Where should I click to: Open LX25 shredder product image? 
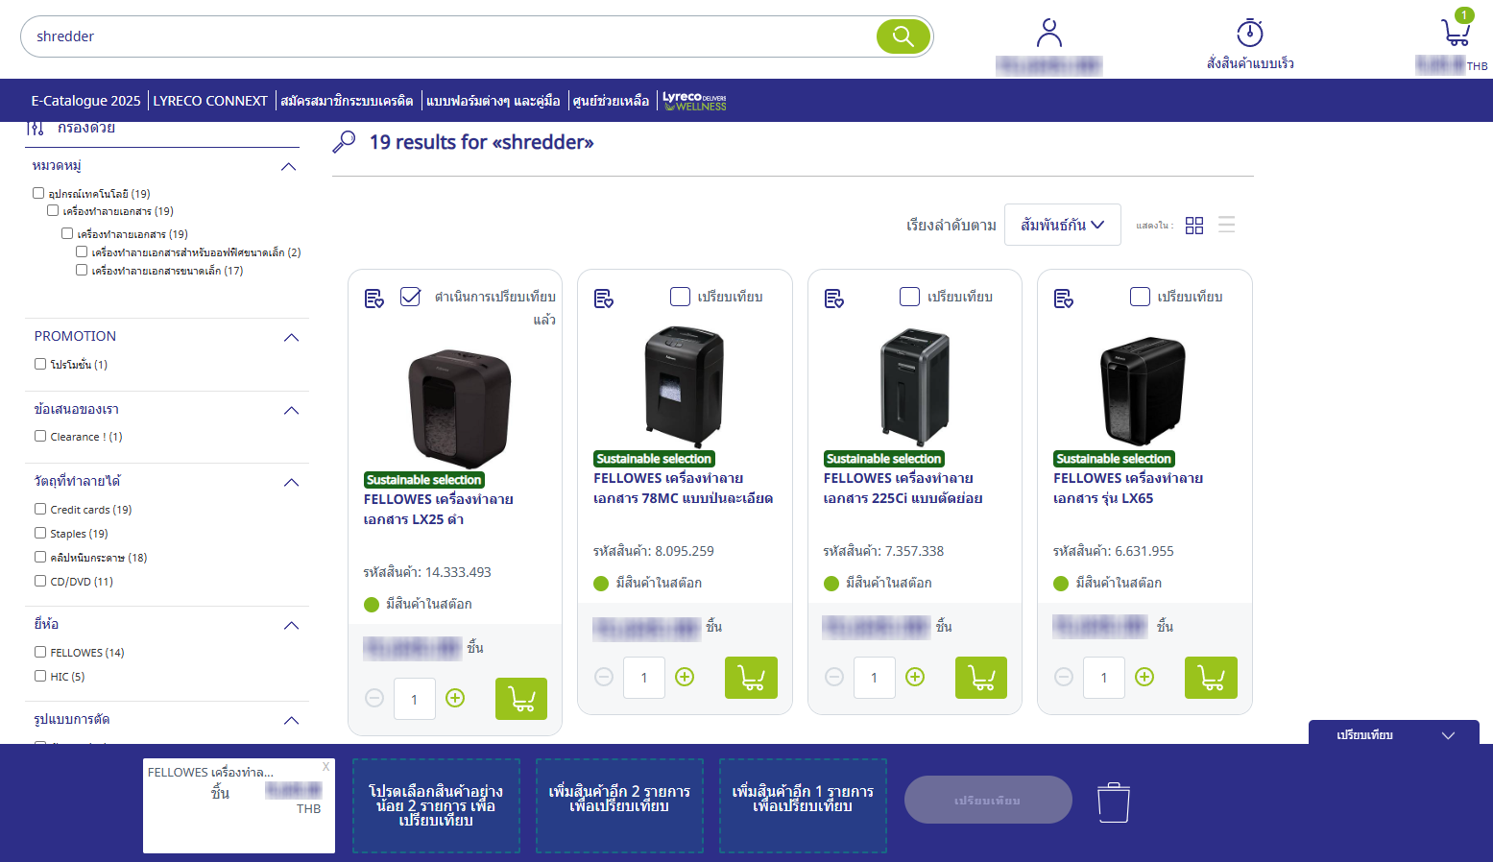pyautogui.click(x=459, y=407)
